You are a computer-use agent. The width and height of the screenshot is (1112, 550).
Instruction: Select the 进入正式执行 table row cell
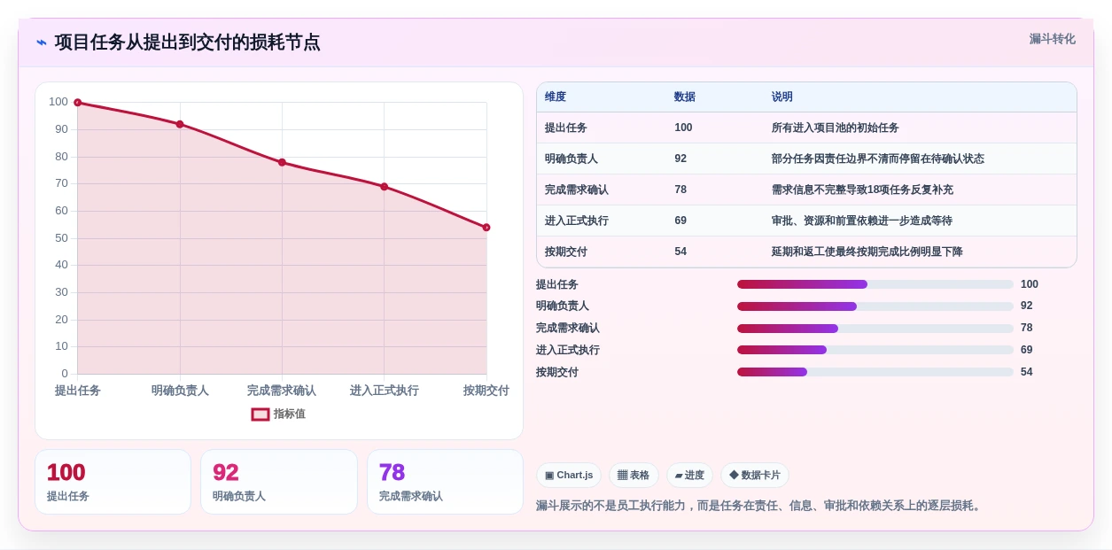tap(577, 221)
